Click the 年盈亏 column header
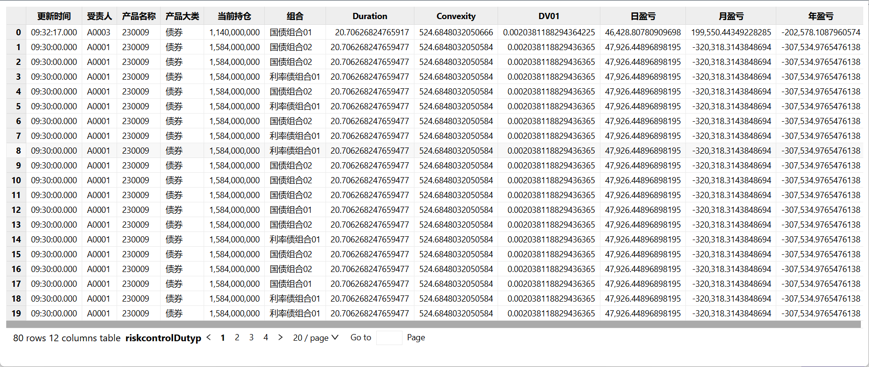The width and height of the screenshot is (869, 367). click(820, 16)
